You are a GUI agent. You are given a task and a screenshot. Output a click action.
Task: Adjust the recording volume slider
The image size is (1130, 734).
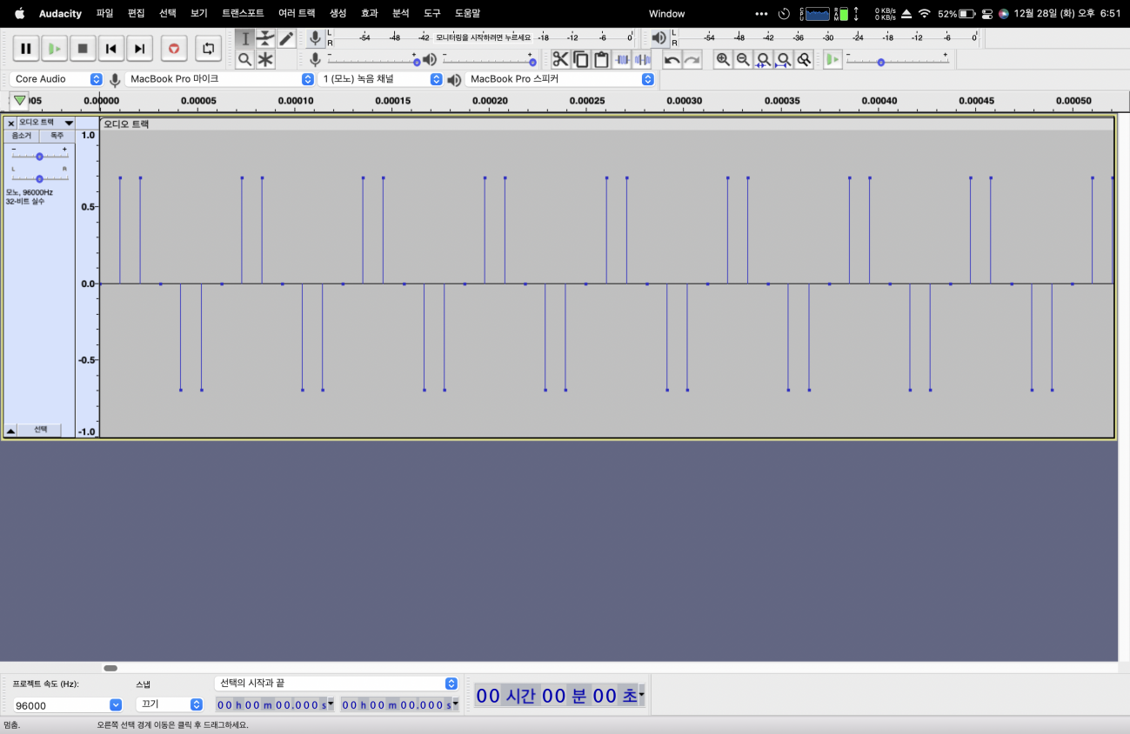coord(372,61)
